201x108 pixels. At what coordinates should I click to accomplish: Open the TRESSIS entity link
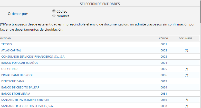(x=6, y=44)
